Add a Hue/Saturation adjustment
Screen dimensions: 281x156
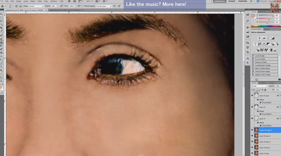pos(259,44)
